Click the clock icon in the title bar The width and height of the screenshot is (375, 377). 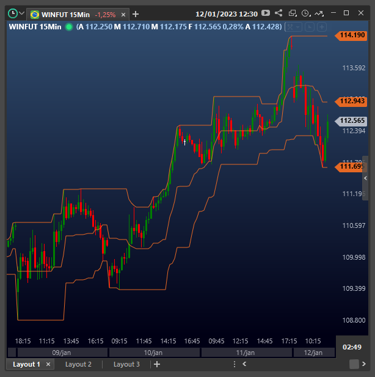coord(12,13)
